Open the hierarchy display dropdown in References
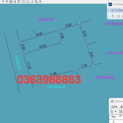Viewport: 123px width, 123px height. 113,111
